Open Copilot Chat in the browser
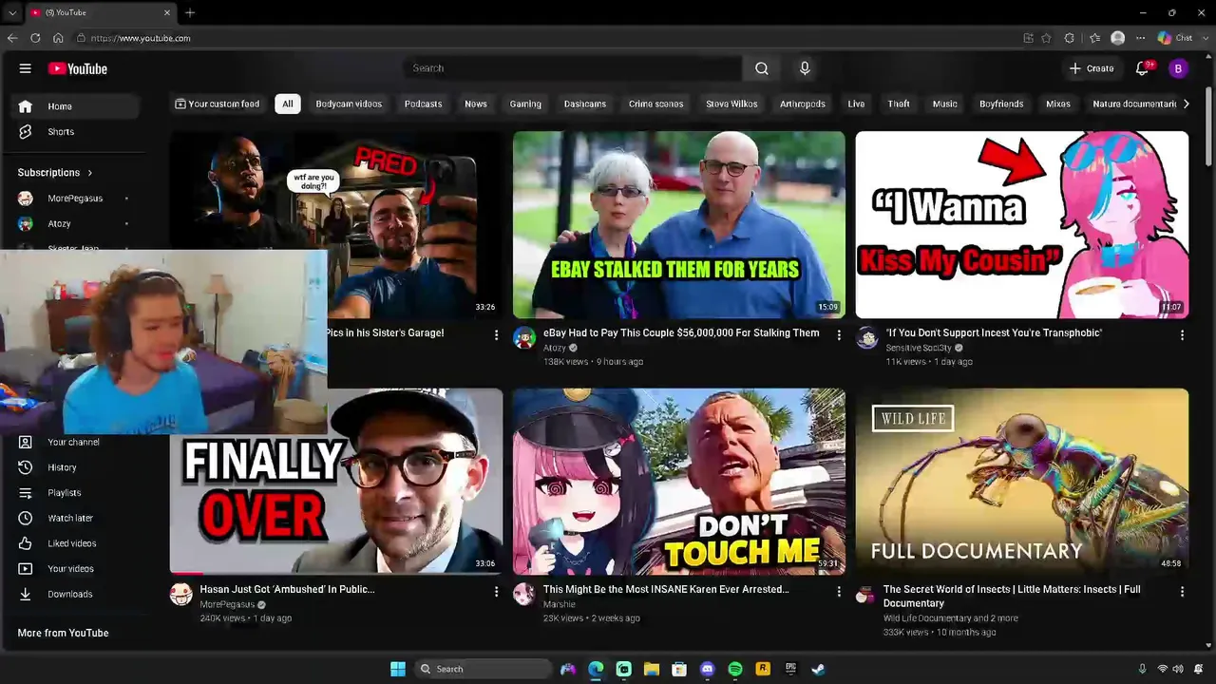This screenshot has width=1216, height=684. pos(1175,38)
